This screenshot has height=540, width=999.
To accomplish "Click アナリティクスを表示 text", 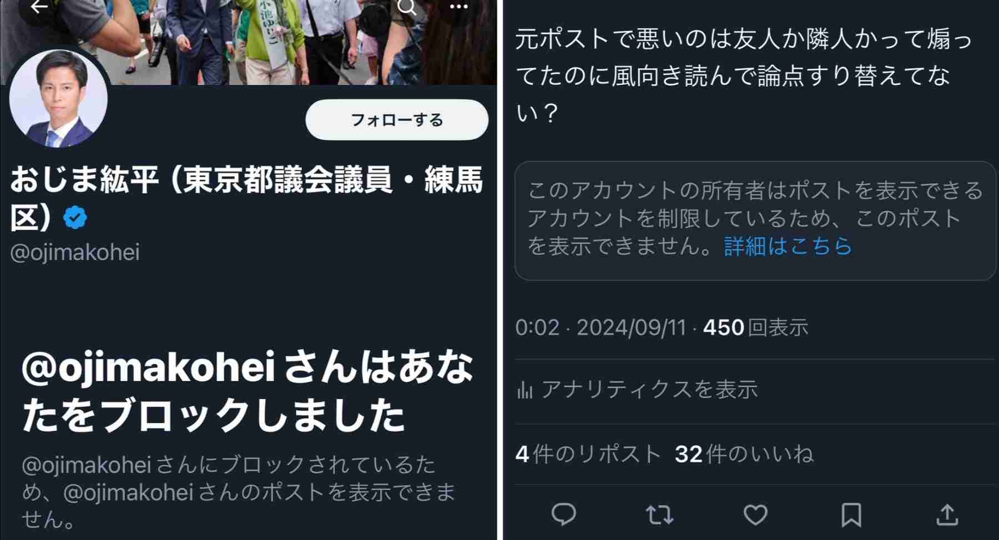I will point(649,389).
